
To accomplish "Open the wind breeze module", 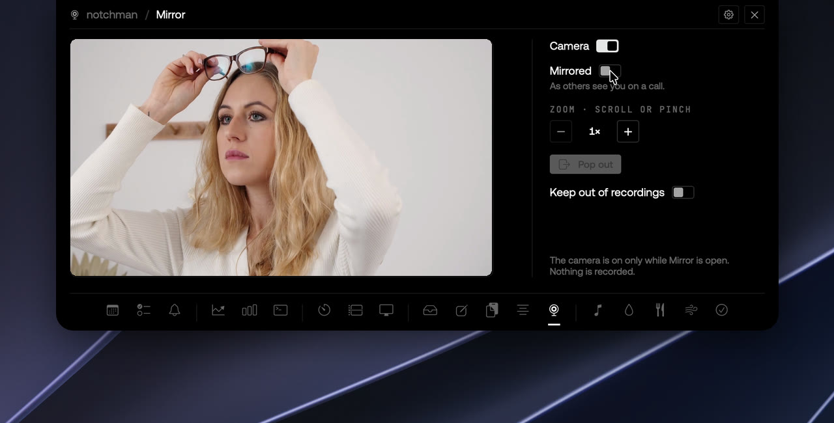I will point(691,310).
